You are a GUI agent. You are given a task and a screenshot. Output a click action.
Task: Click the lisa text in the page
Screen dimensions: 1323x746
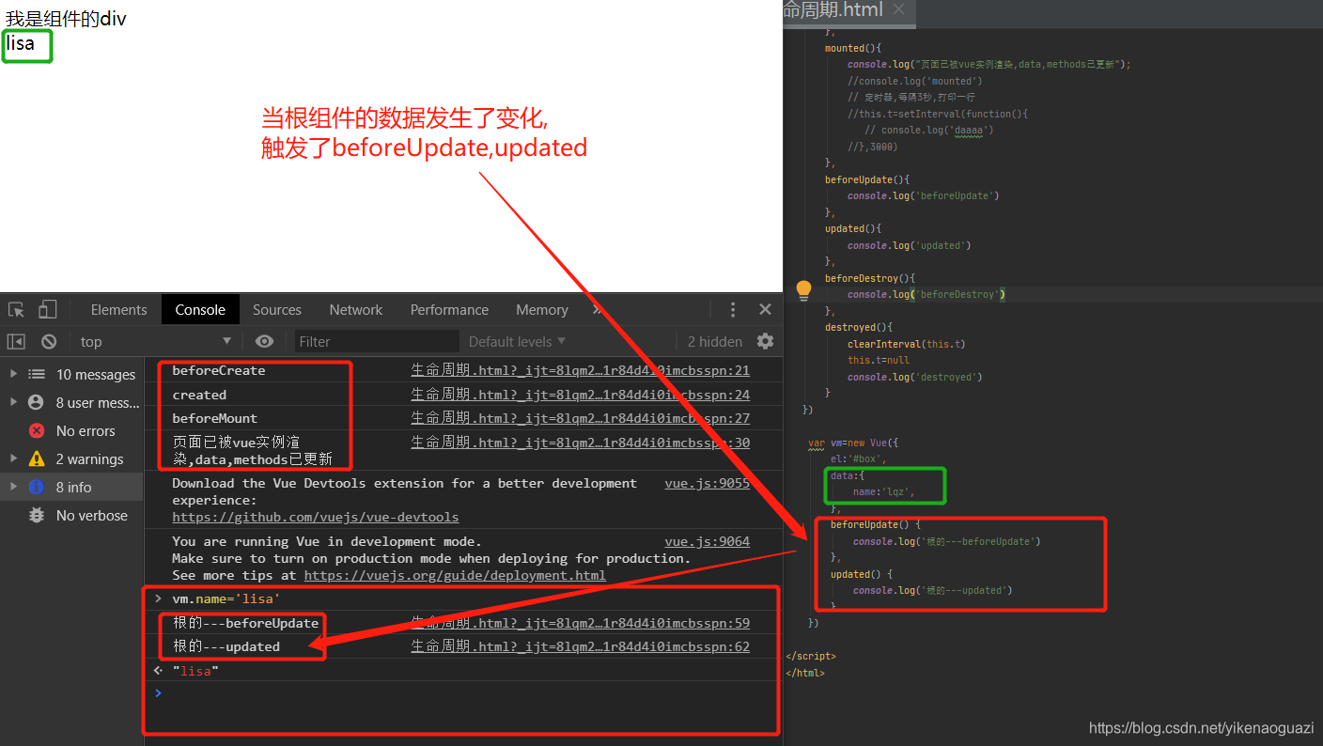coord(20,42)
